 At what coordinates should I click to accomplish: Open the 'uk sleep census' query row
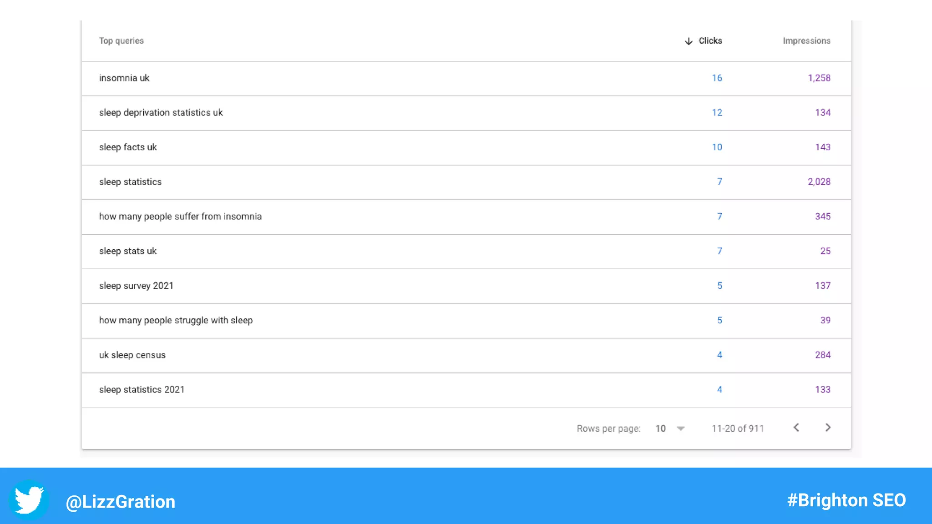[132, 355]
